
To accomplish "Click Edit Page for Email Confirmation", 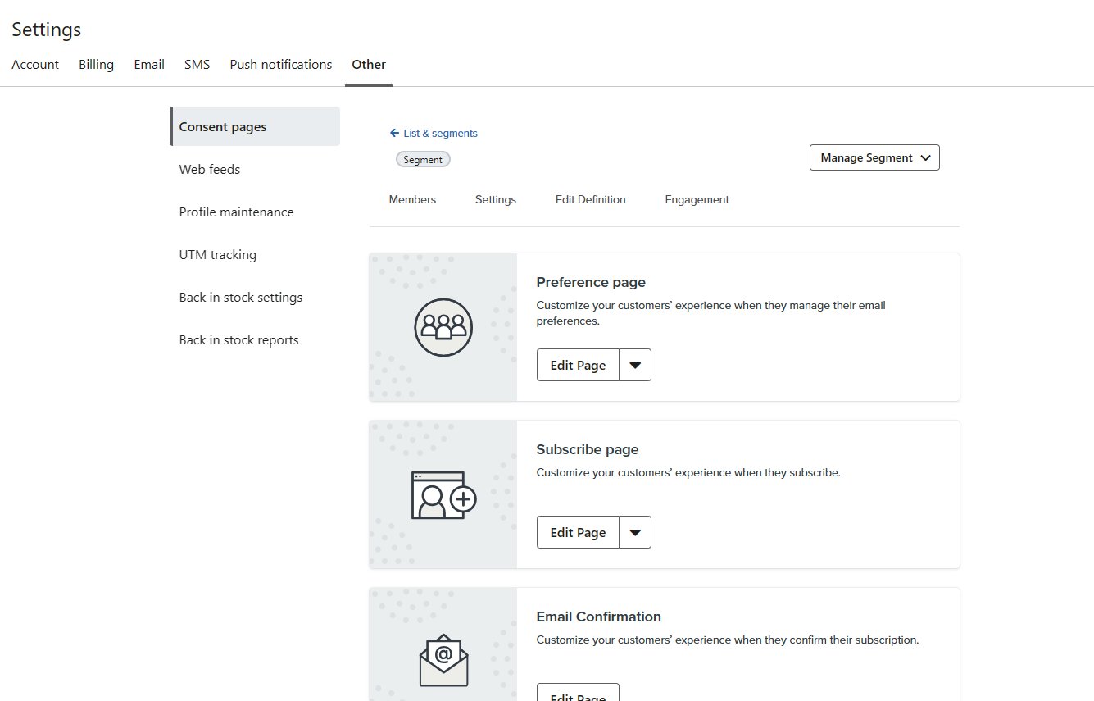I will [x=578, y=693].
